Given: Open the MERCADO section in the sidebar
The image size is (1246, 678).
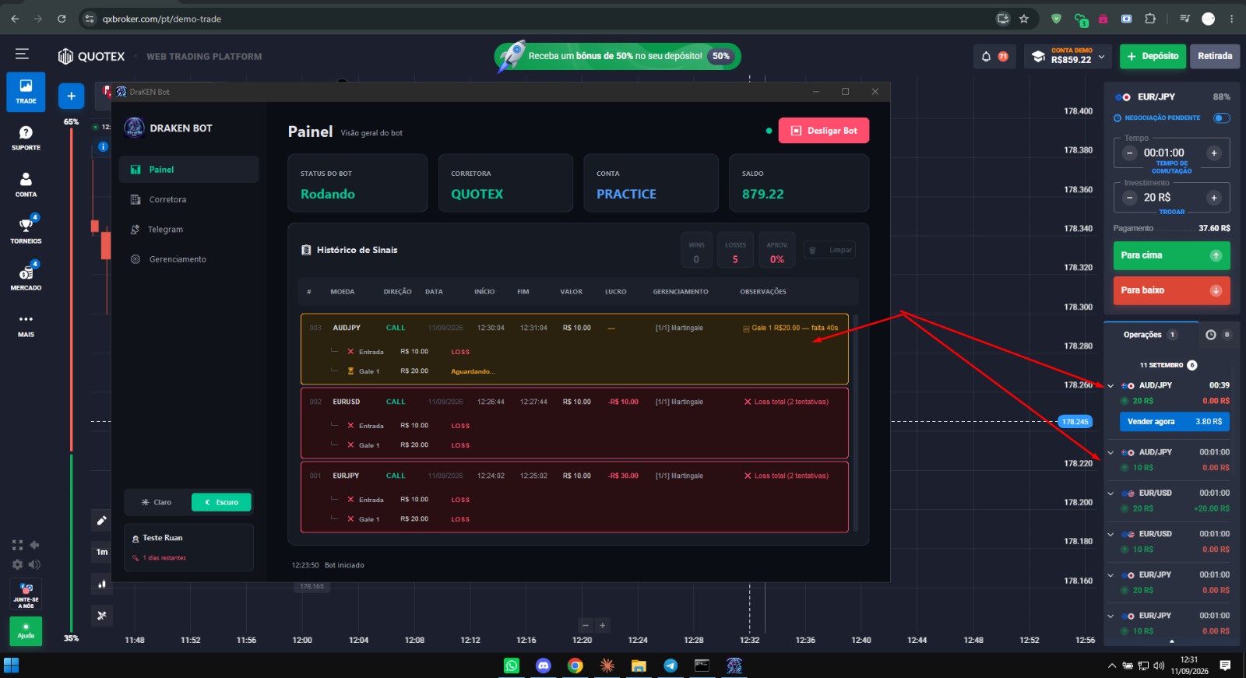Looking at the screenshot, I should 26,277.
